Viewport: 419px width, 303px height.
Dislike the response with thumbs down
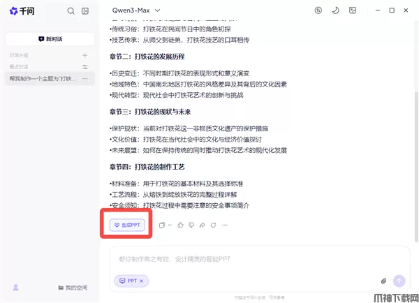point(191,226)
